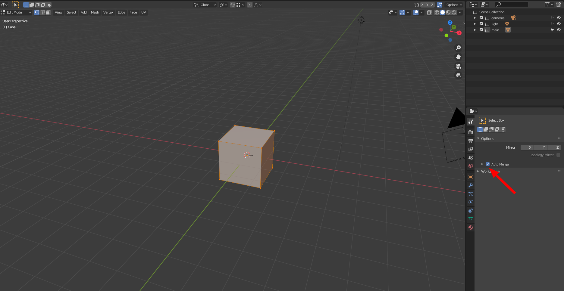Screen dimensions: 564x291
Task: Collapse the Options panel
Action: click(x=478, y=139)
